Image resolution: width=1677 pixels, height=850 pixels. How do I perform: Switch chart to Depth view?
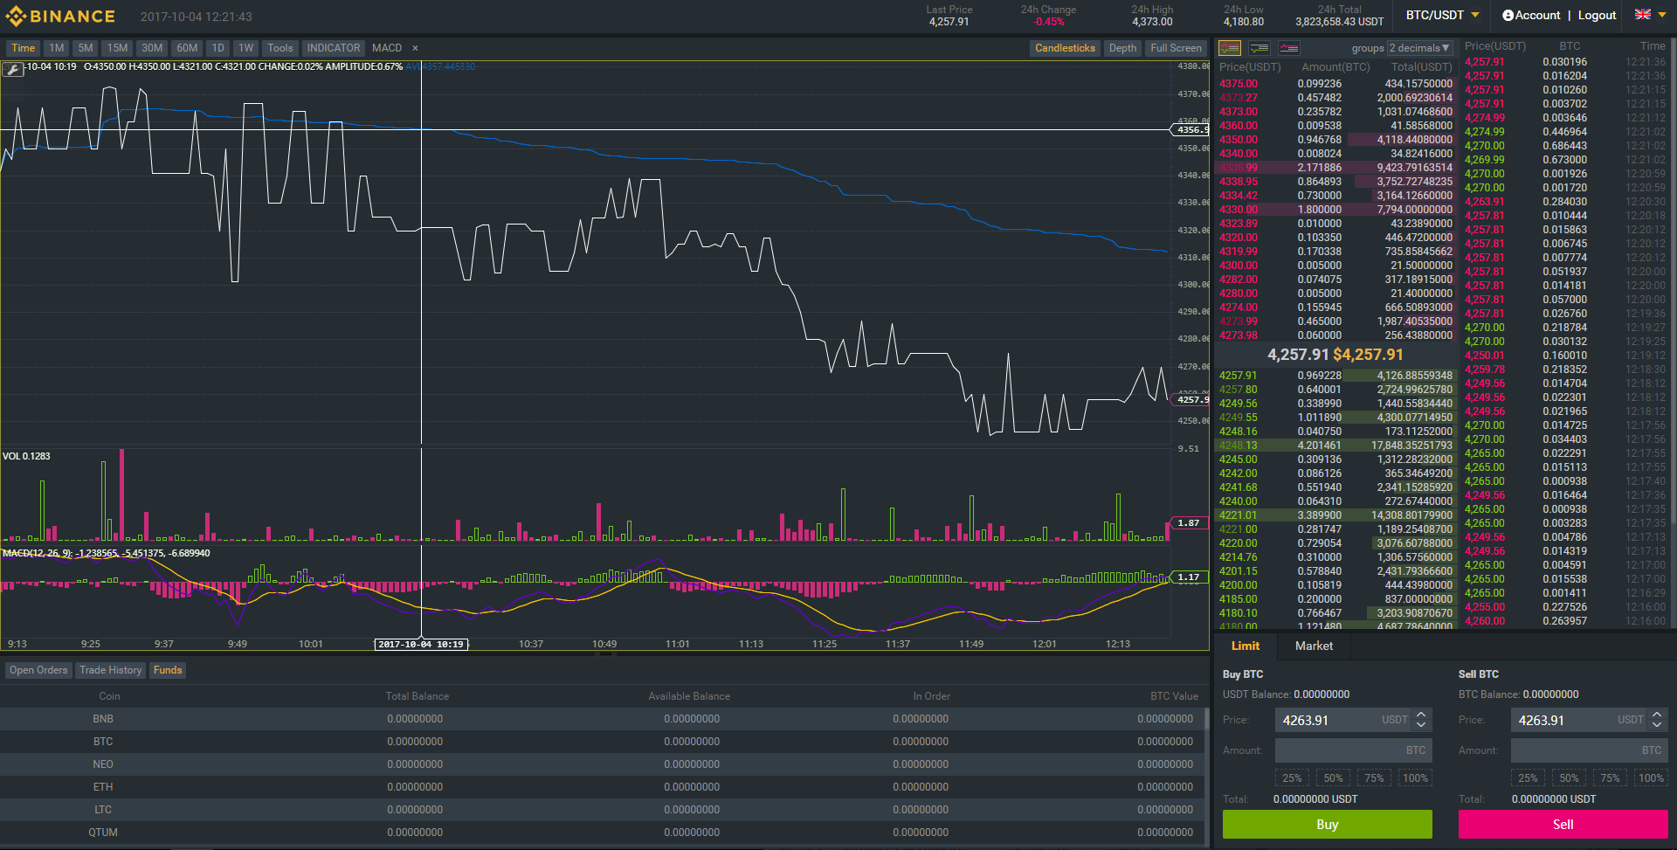coord(1122,48)
